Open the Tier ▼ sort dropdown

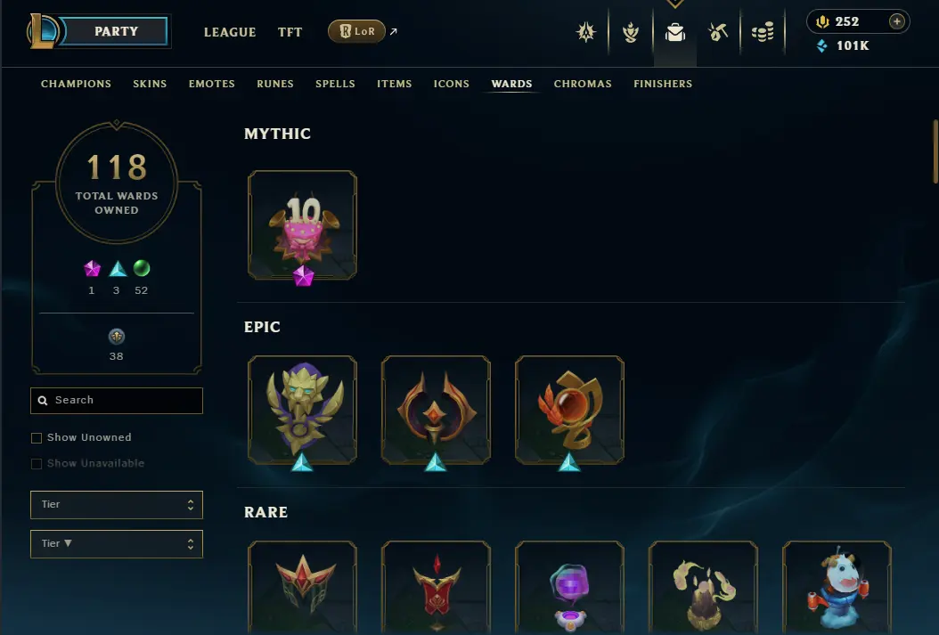coord(117,544)
